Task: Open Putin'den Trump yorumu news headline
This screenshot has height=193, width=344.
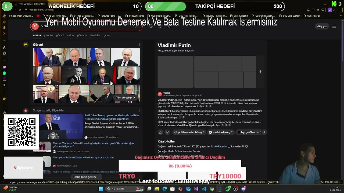Action: (112, 117)
